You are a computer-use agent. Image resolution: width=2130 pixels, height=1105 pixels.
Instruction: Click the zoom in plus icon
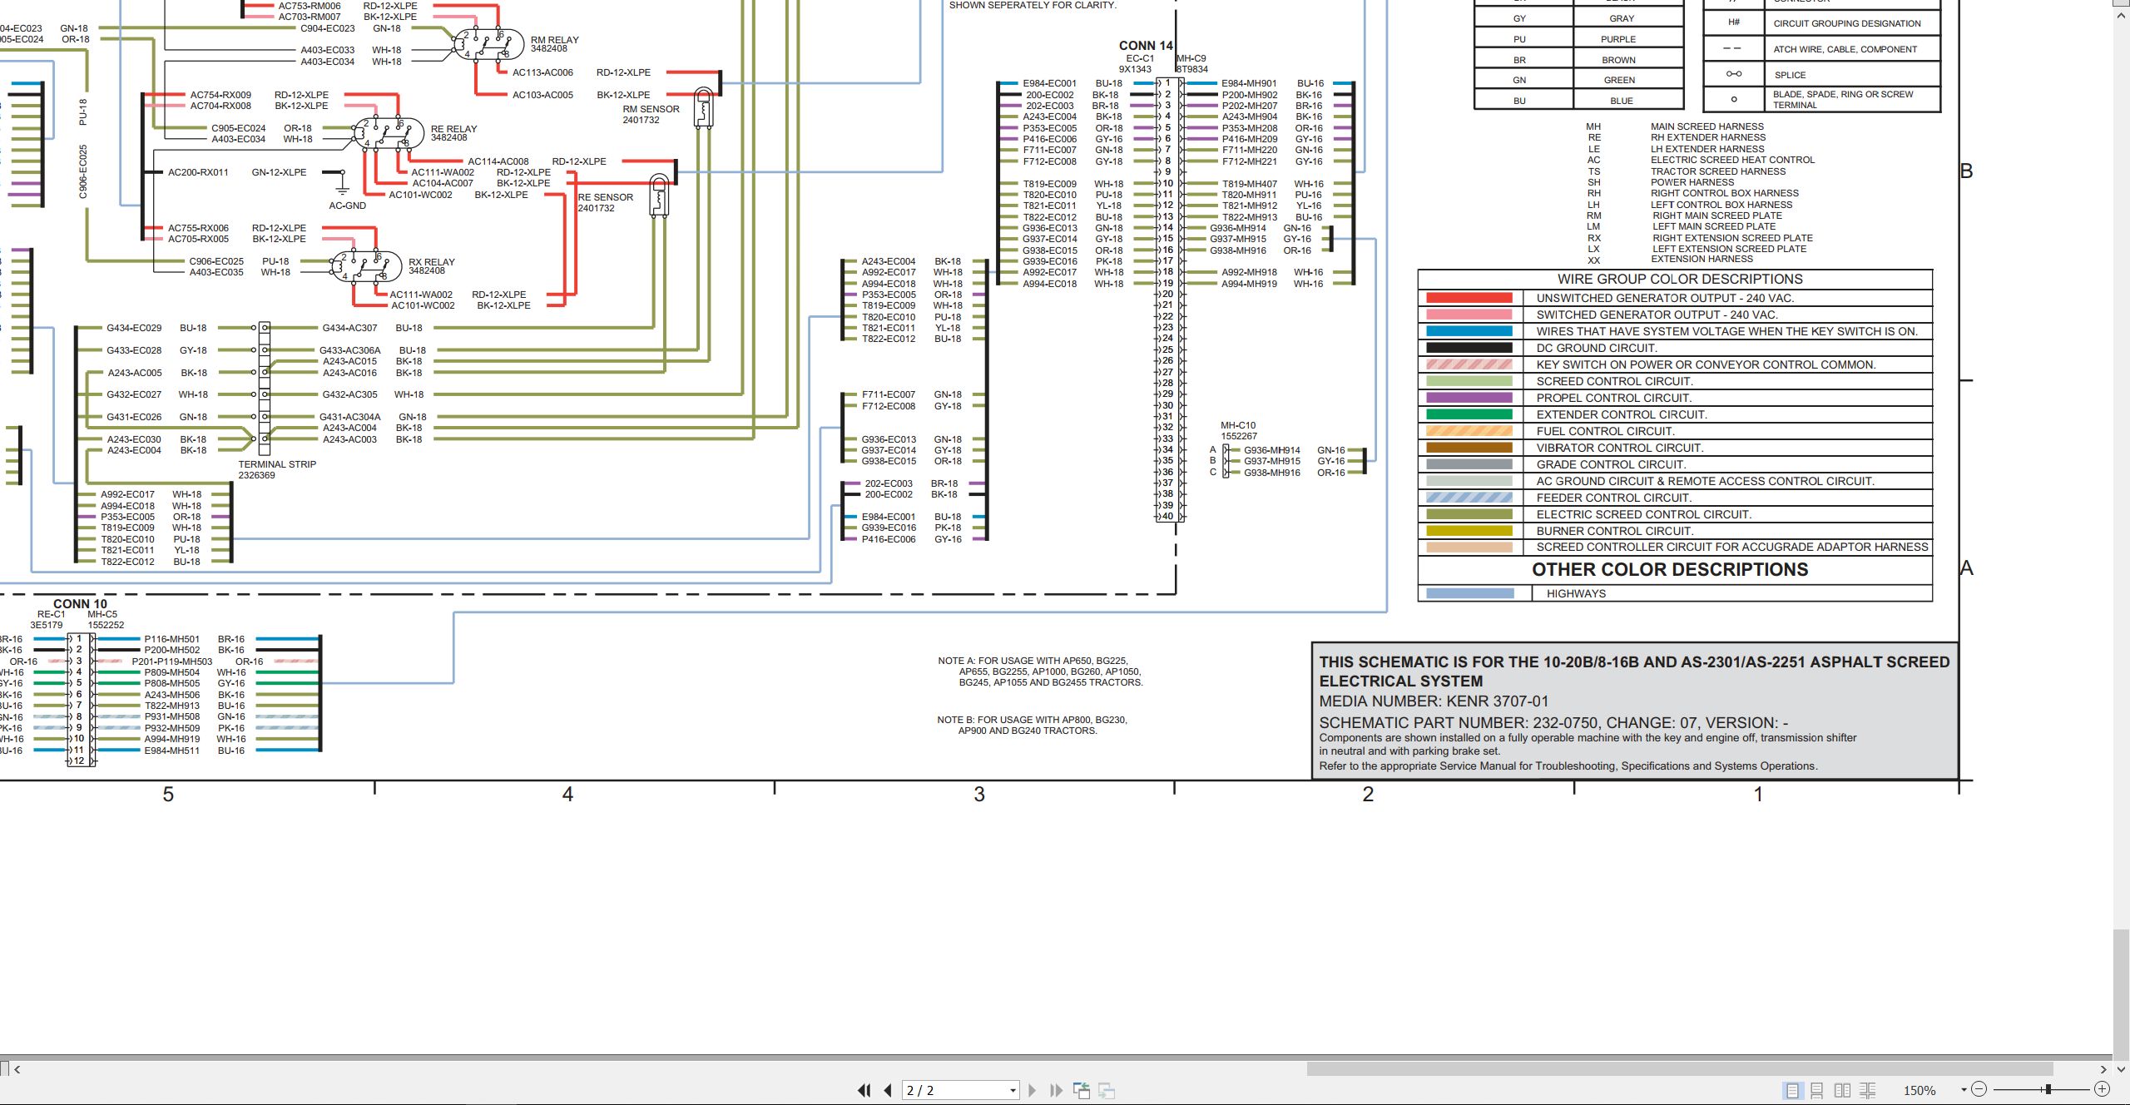point(2102,1089)
